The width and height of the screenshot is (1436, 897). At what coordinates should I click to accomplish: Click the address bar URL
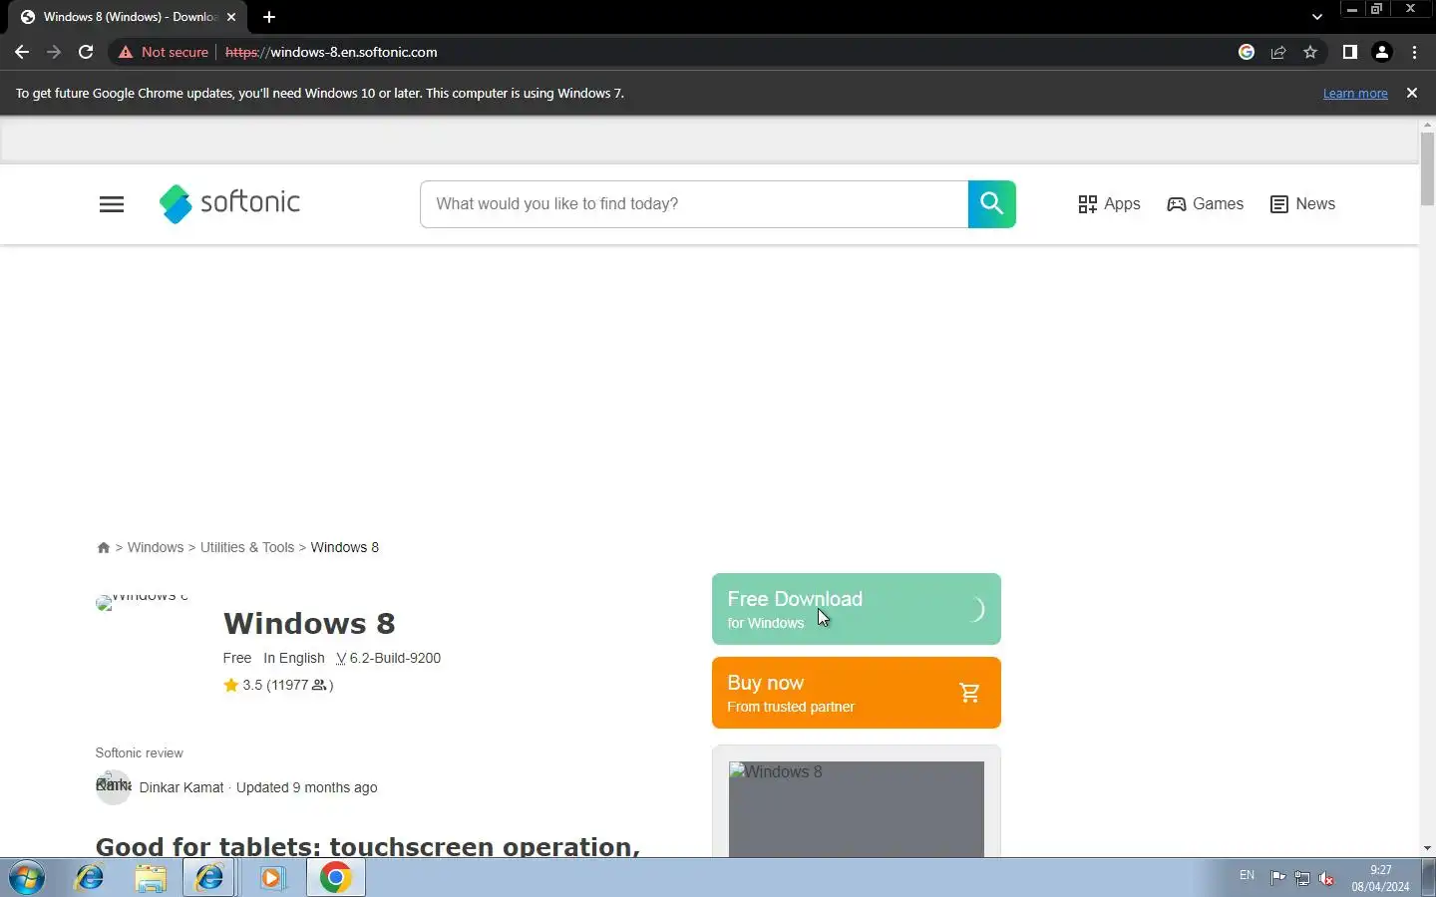[x=331, y=52]
